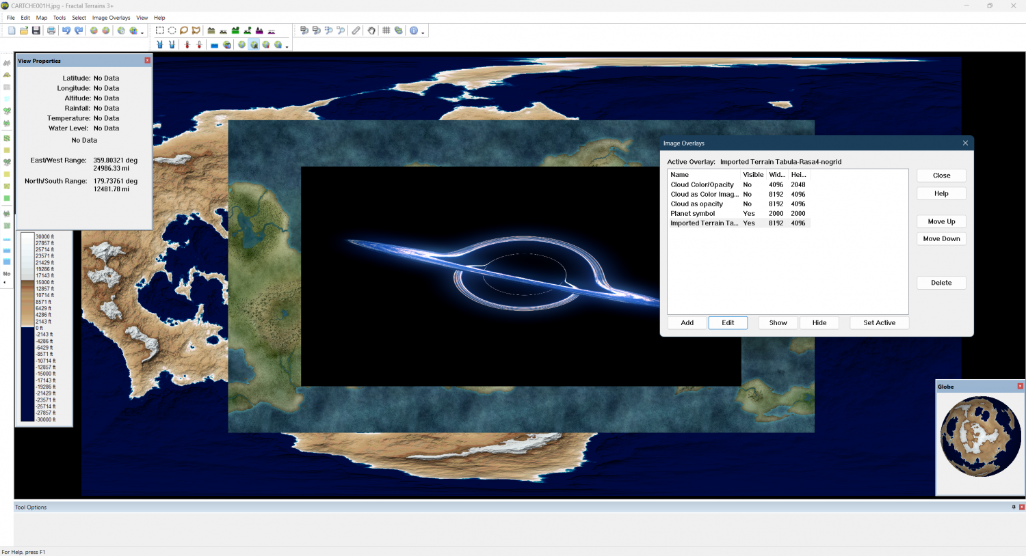Open the Image Overlays menu
This screenshot has height=556, width=1026.
pyautogui.click(x=111, y=18)
